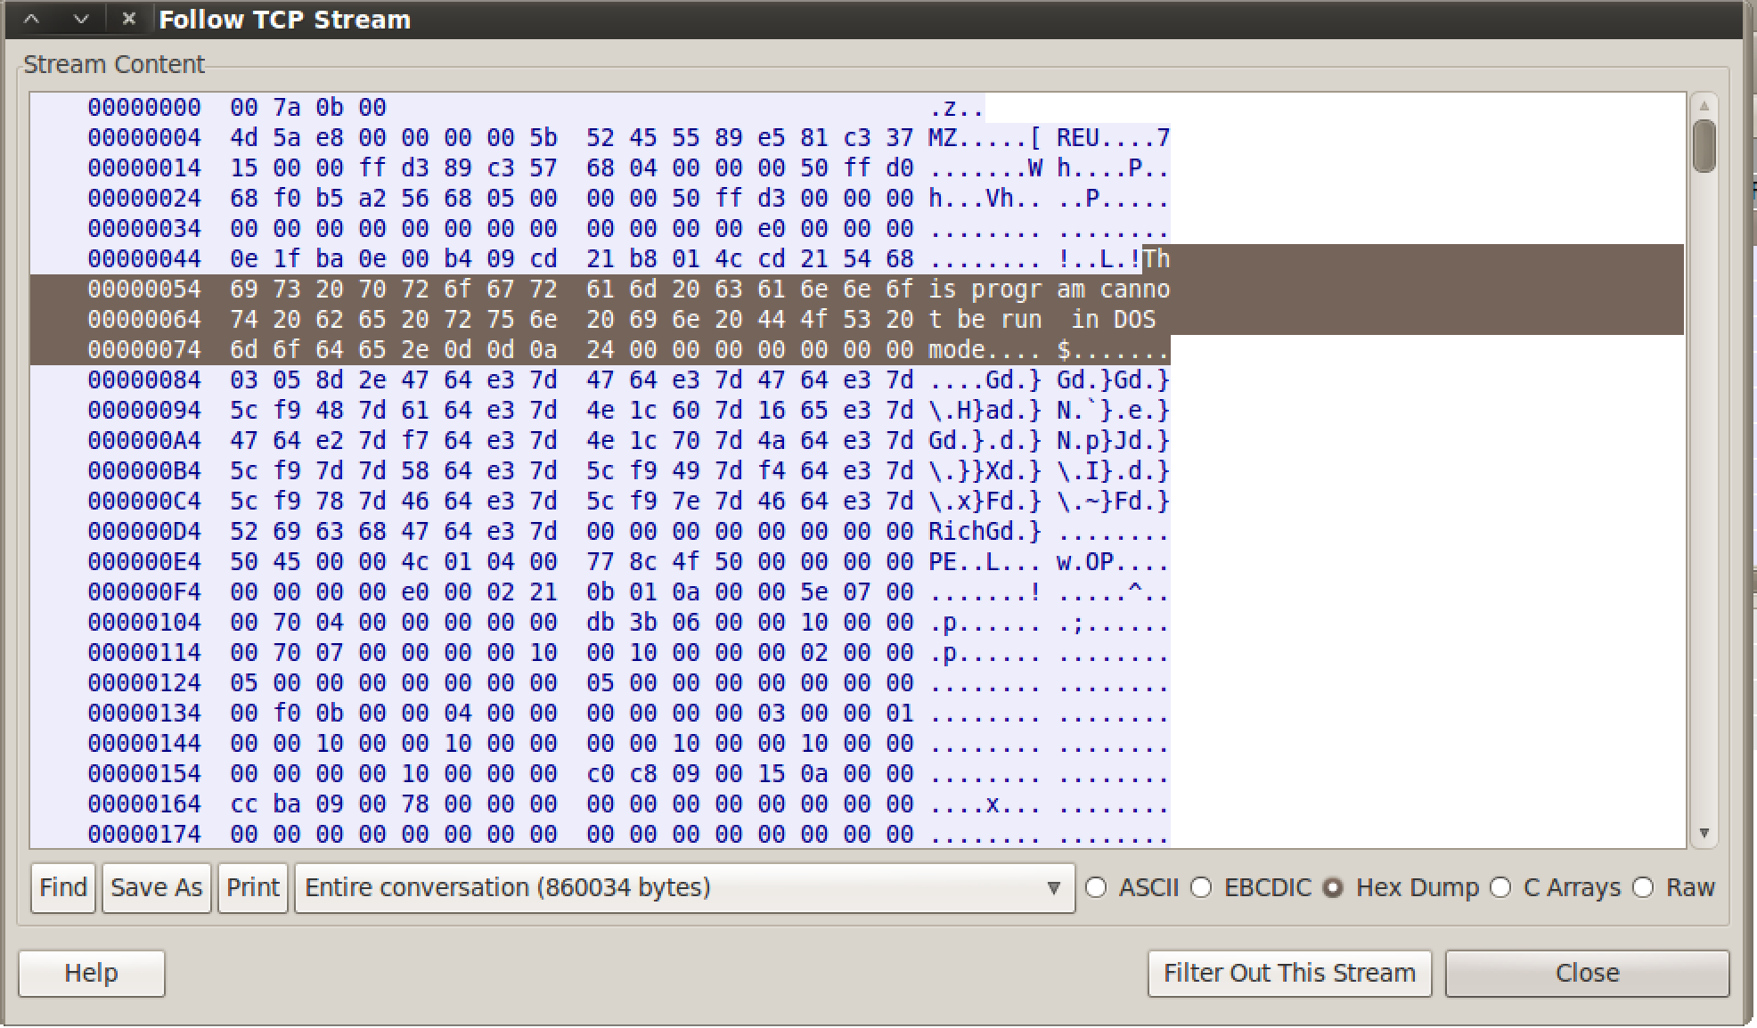This screenshot has width=1757, height=1028.
Task: Select the ASCII radio button
Action: [1097, 888]
